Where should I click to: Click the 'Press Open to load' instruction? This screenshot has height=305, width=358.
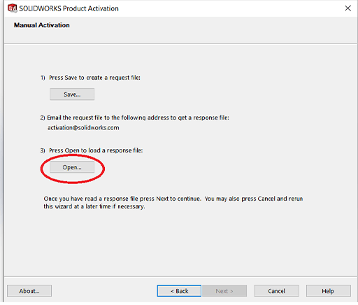coord(96,150)
